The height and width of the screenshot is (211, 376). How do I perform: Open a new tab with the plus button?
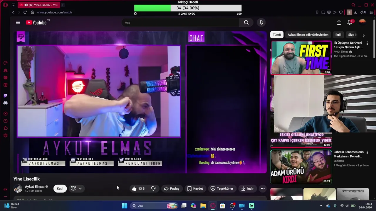tap(63, 5)
